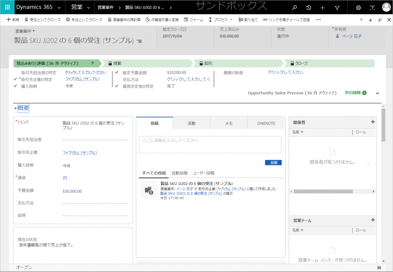Click the 投稿 post button
This screenshot has height=272, width=393.
coord(273,162)
